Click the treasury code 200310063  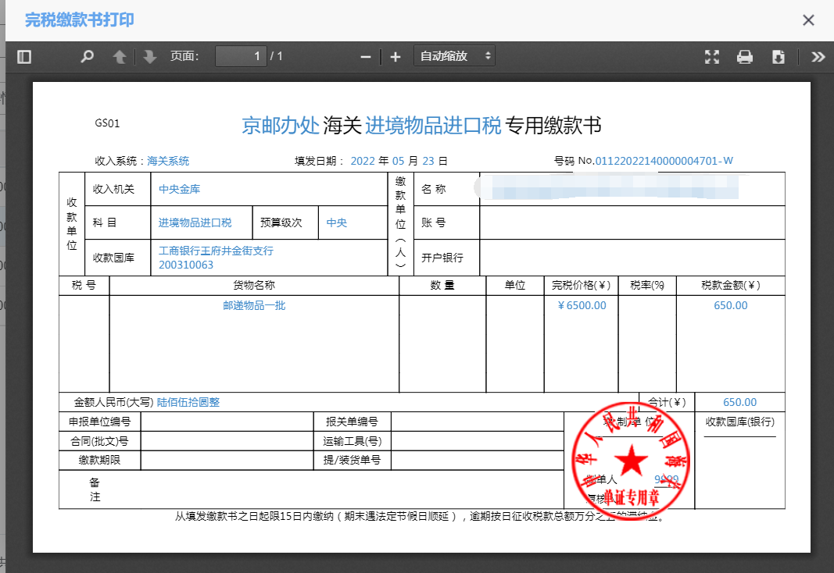(x=185, y=265)
